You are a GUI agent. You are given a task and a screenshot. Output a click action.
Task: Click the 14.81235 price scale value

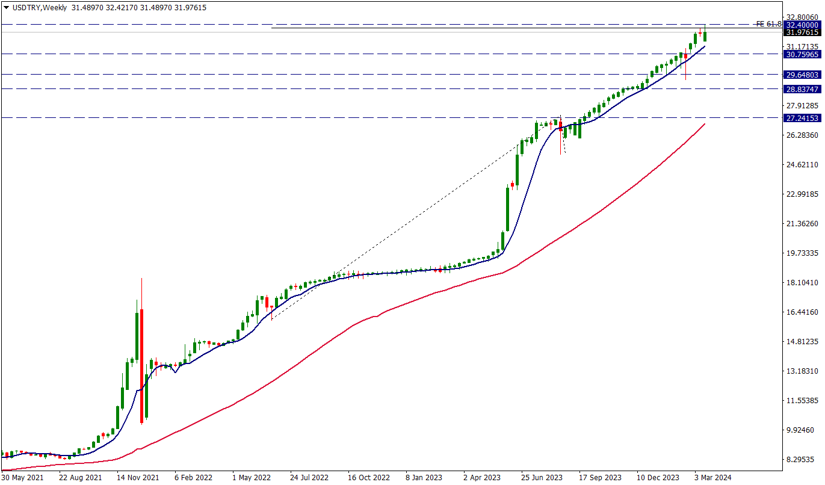pyautogui.click(x=803, y=341)
